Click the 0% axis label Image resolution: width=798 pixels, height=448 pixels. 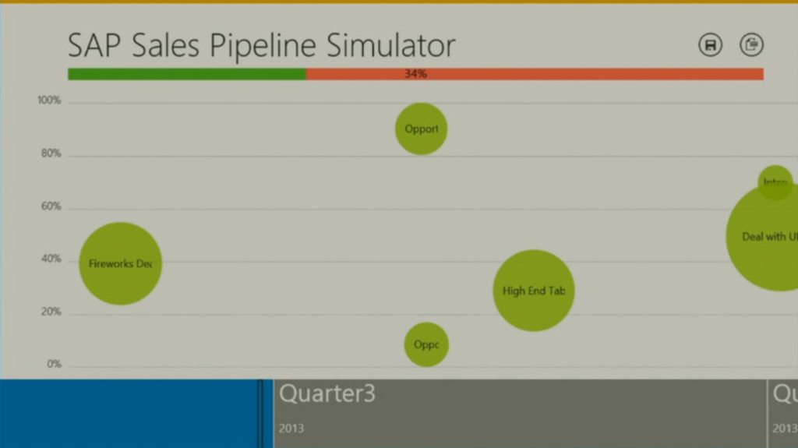54,364
